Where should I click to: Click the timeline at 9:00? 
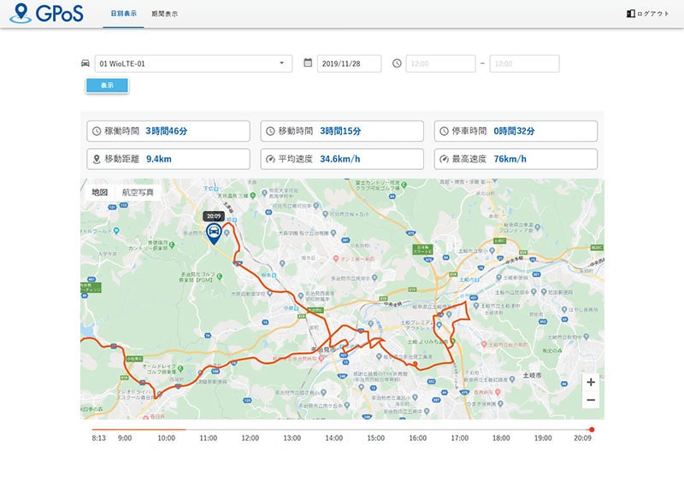coord(125,438)
